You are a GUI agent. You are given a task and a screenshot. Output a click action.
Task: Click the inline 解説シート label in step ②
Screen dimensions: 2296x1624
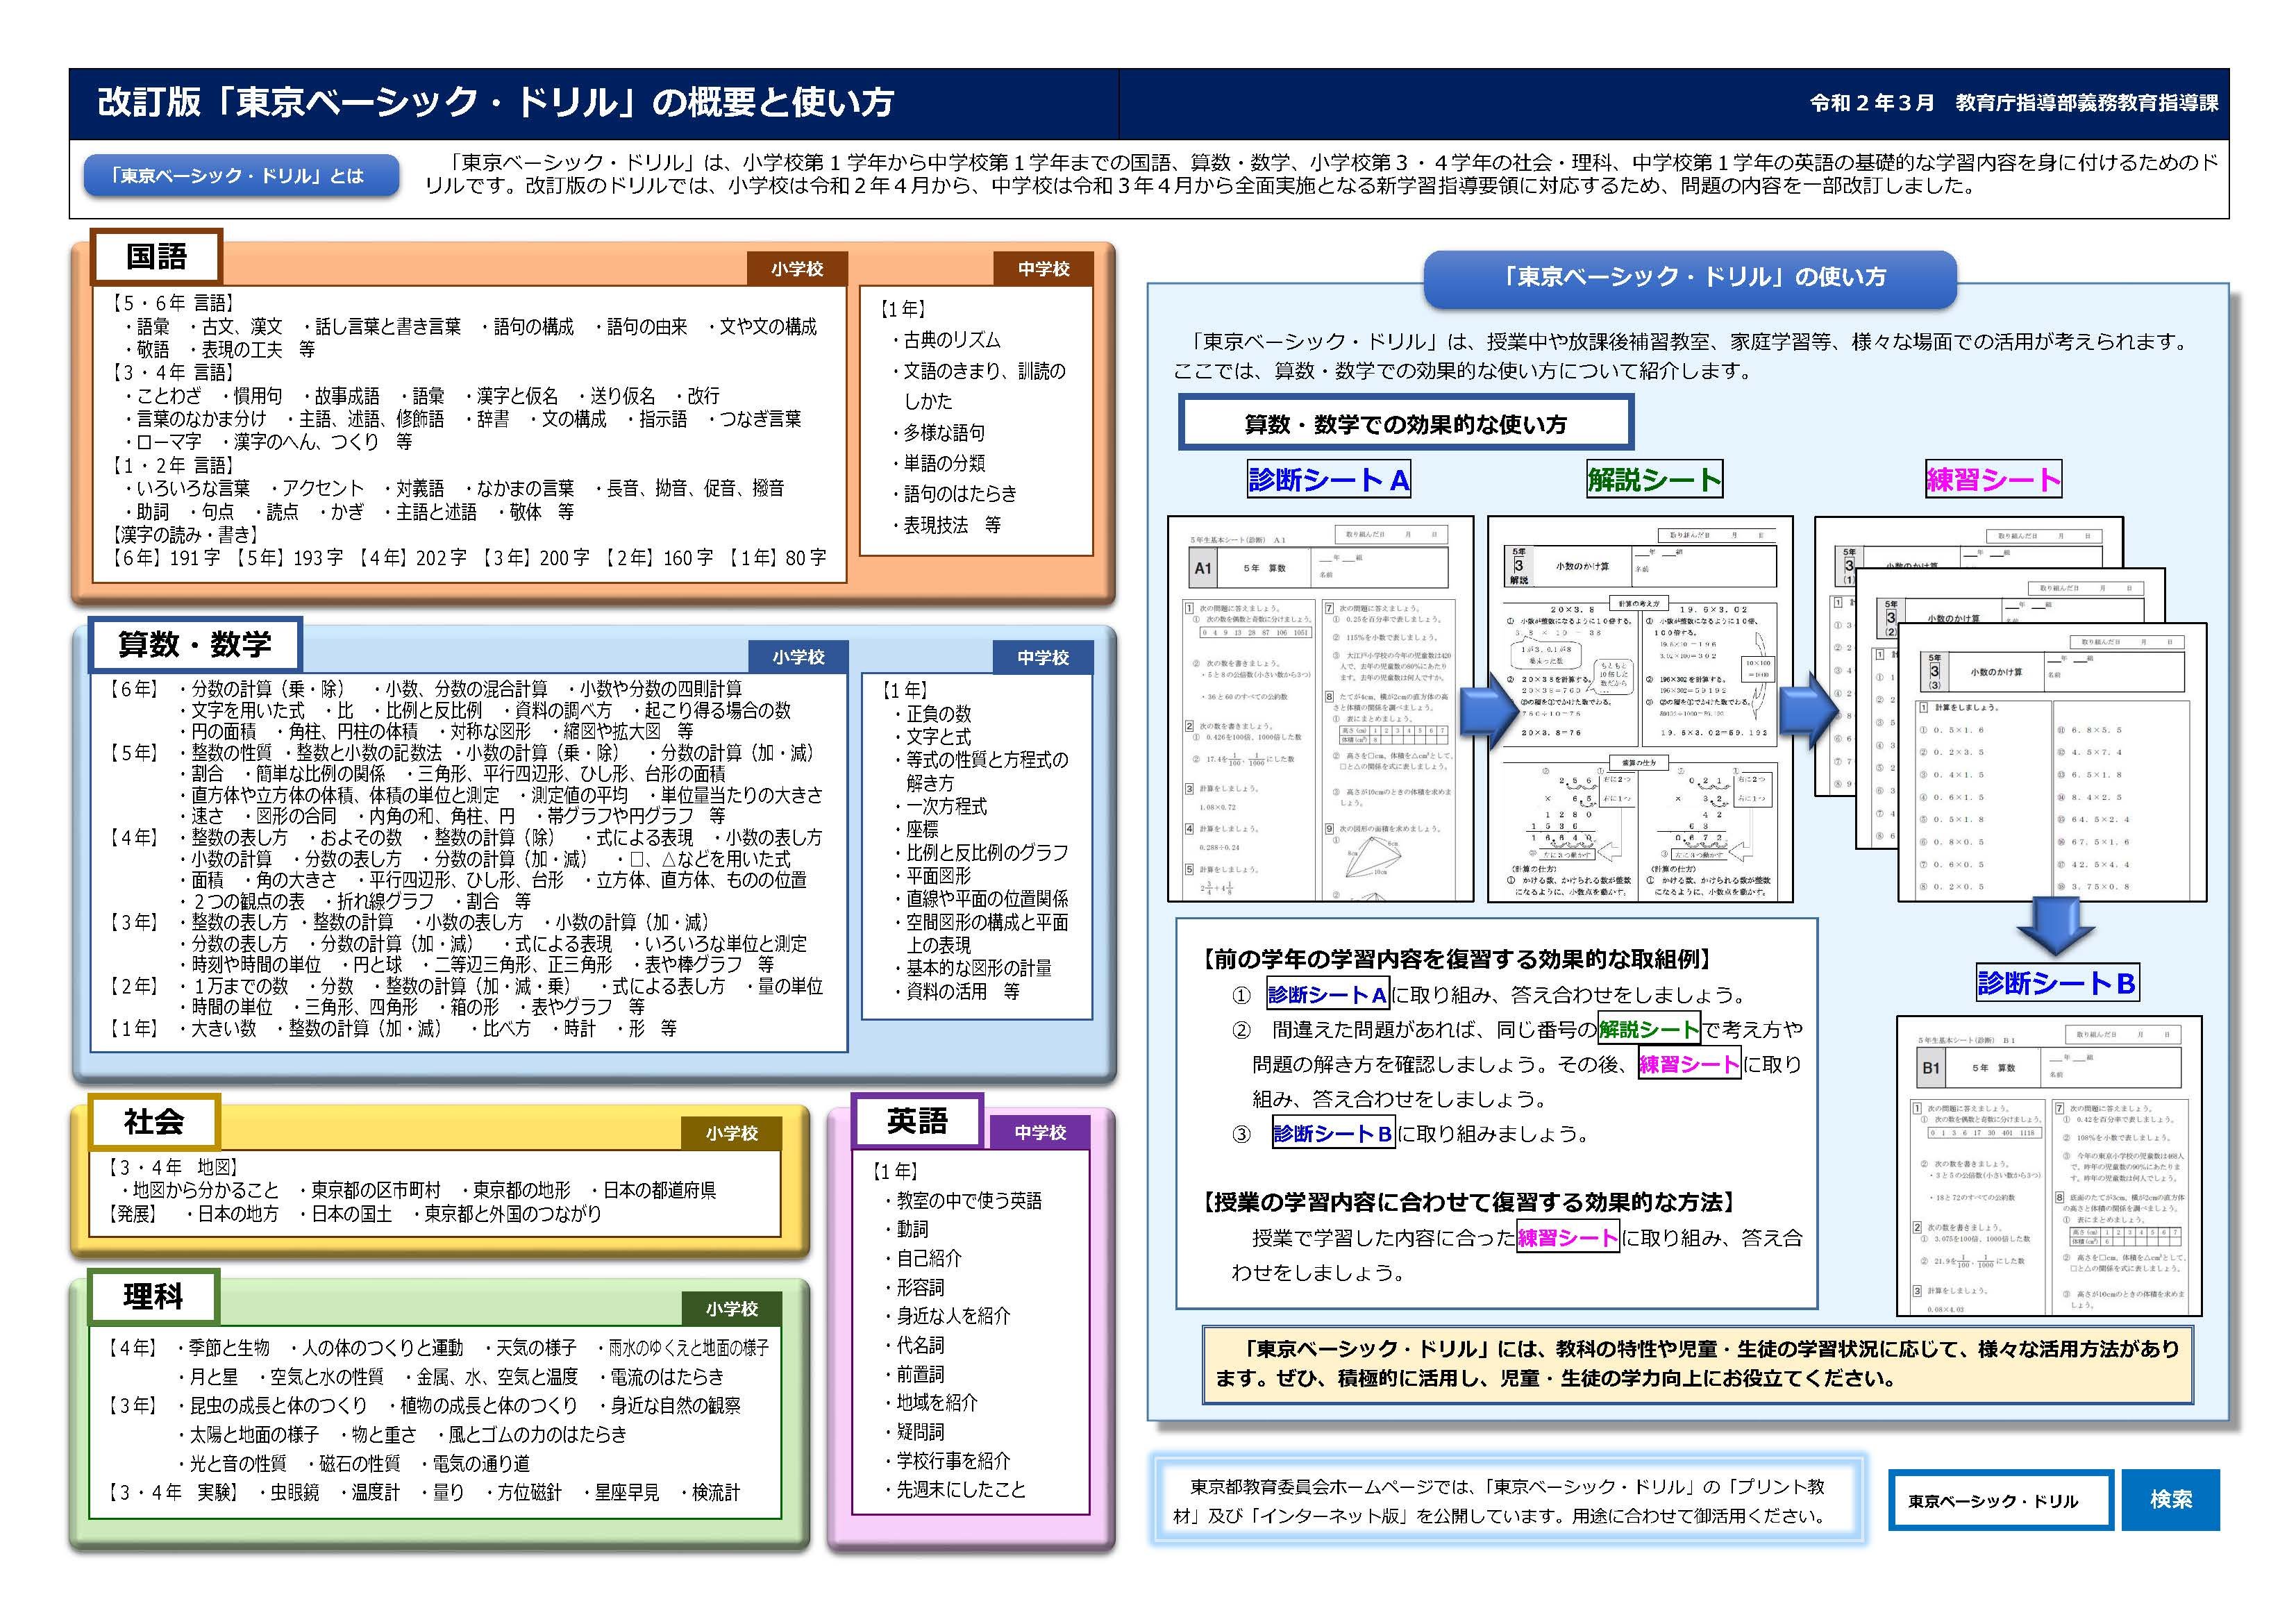pyautogui.click(x=1649, y=1028)
